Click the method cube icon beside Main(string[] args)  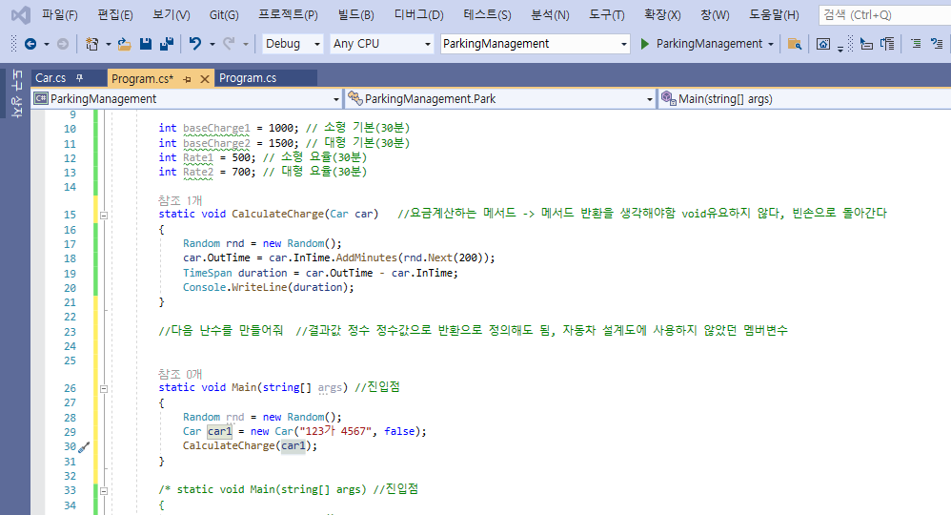[x=668, y=98]
